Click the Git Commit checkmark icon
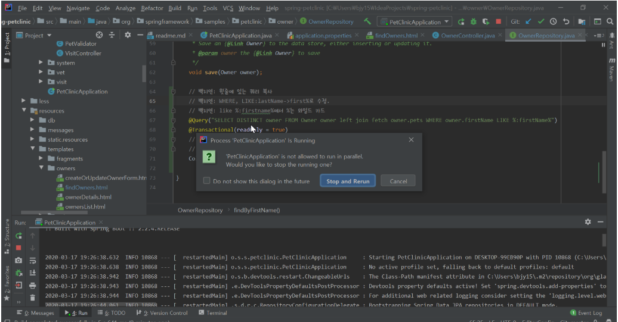618x322 pixels. (x=540, y=21)
